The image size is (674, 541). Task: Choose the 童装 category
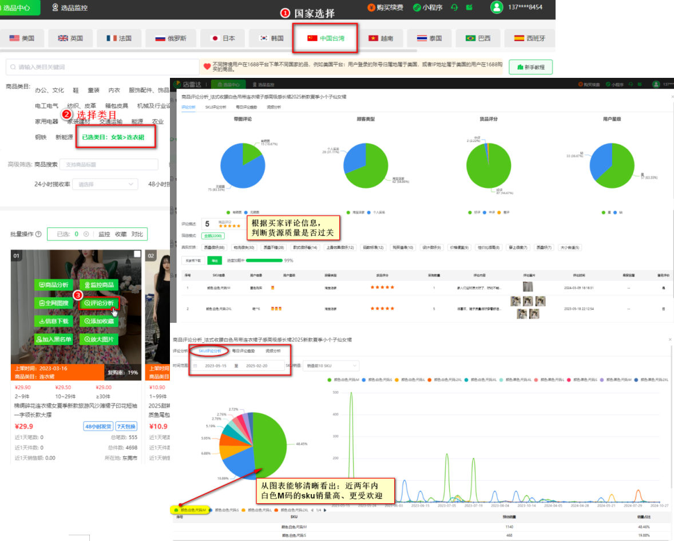point(94,90)
